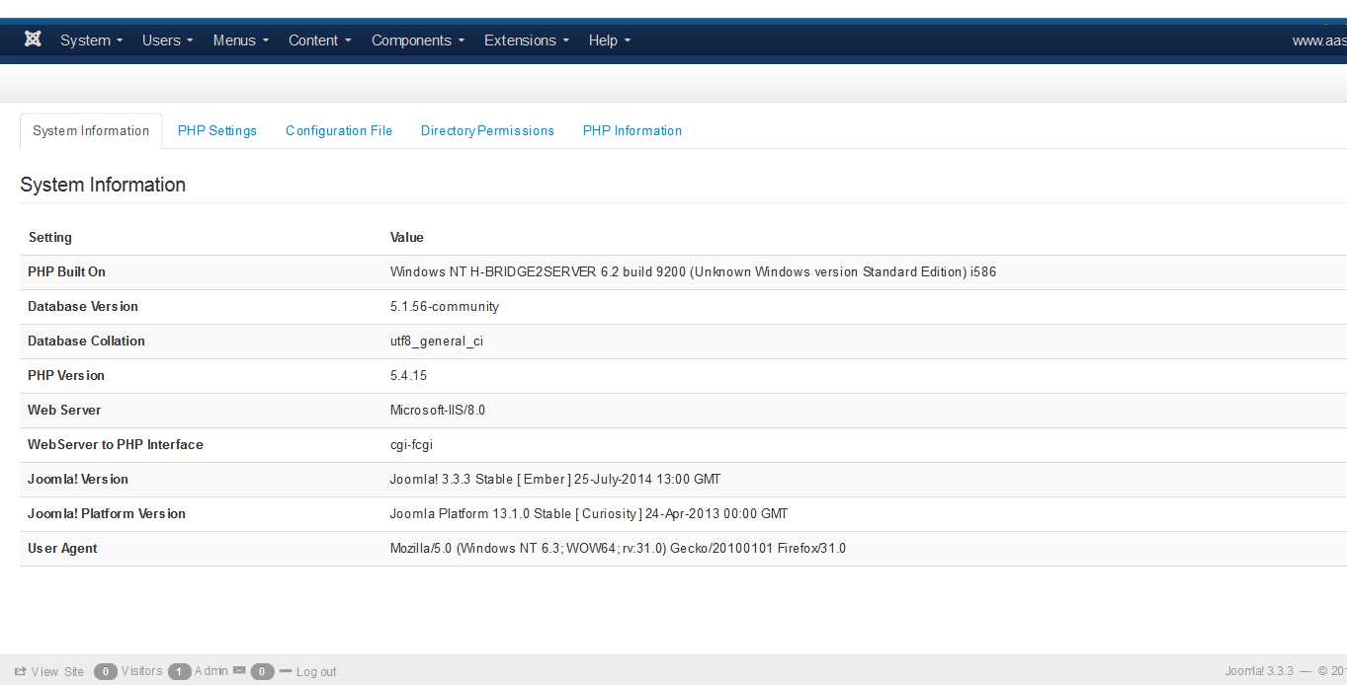This screenshot has width=1347, height=685.
Task: Switch to the Directory Permissions tab
Action: point(487,130)
